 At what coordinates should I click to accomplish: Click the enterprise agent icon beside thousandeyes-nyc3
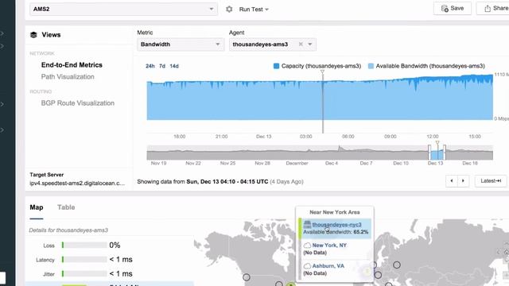pyautogui.click(x=307, y=224)
